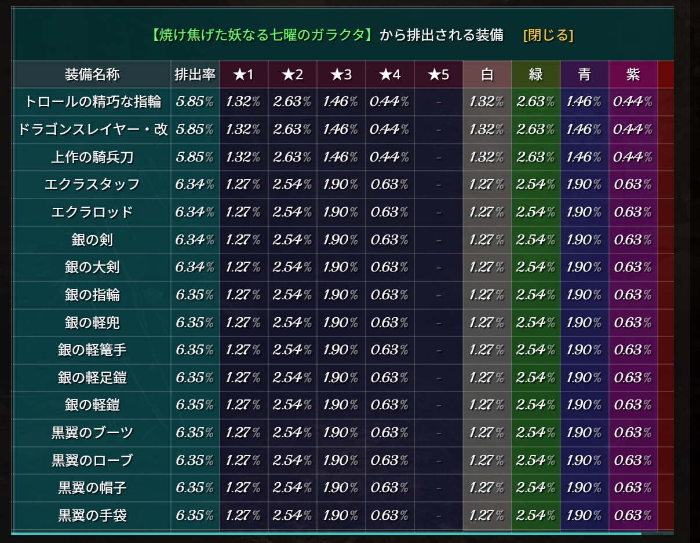Screen dimensions: 700x543
Task: Click the トロールの精巧な指輪 row name
Action: [92, 102]
